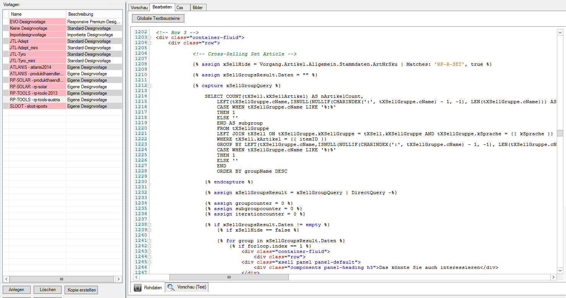This screenshot has width=566, height=298.
Task: Collapse the code fold at line 1203
Action: 150,37
